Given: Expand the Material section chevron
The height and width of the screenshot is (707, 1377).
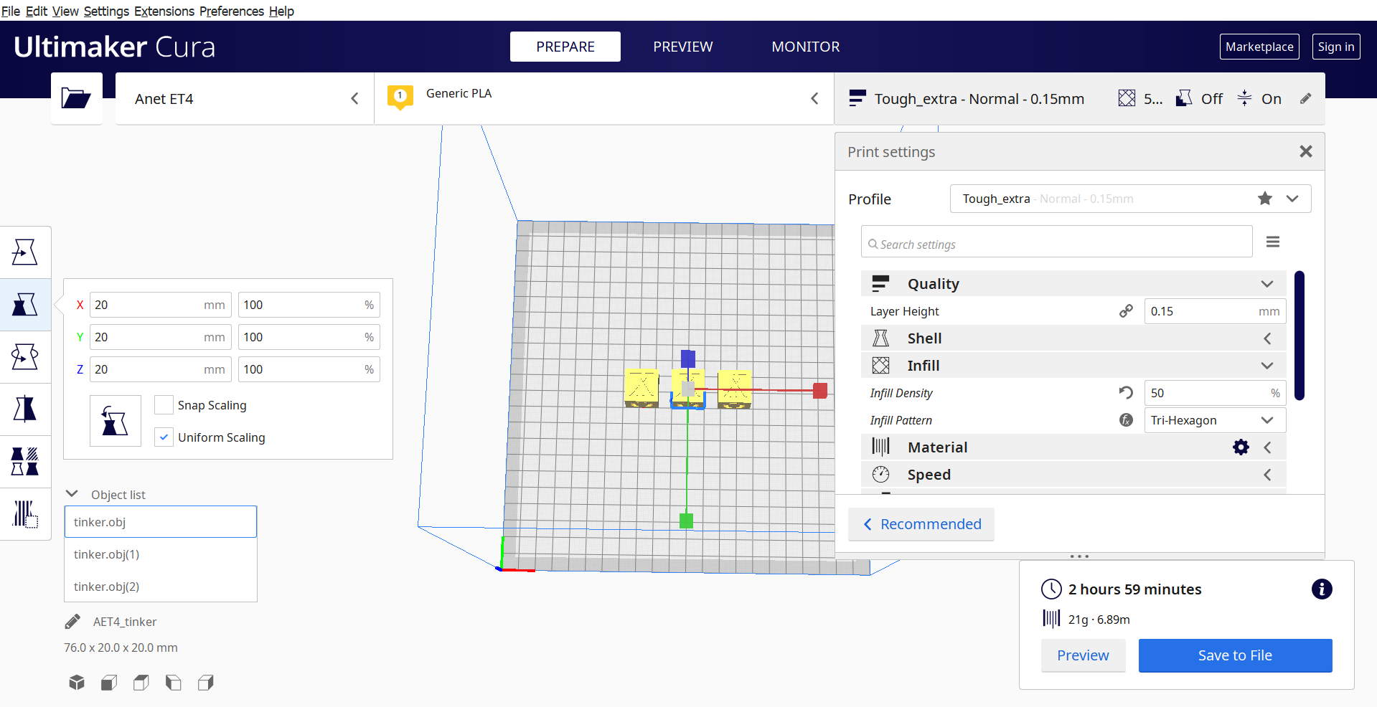Looking at the screenshot, I should coord(1267,447).
